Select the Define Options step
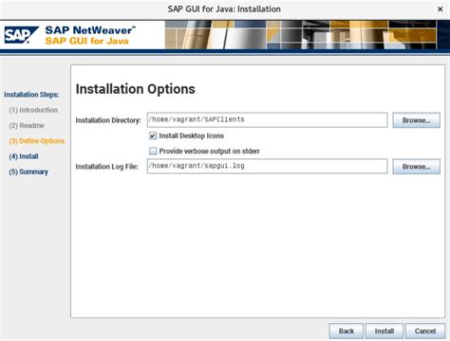Viewport: 450px width, 341px height. [x=37, y=141]
